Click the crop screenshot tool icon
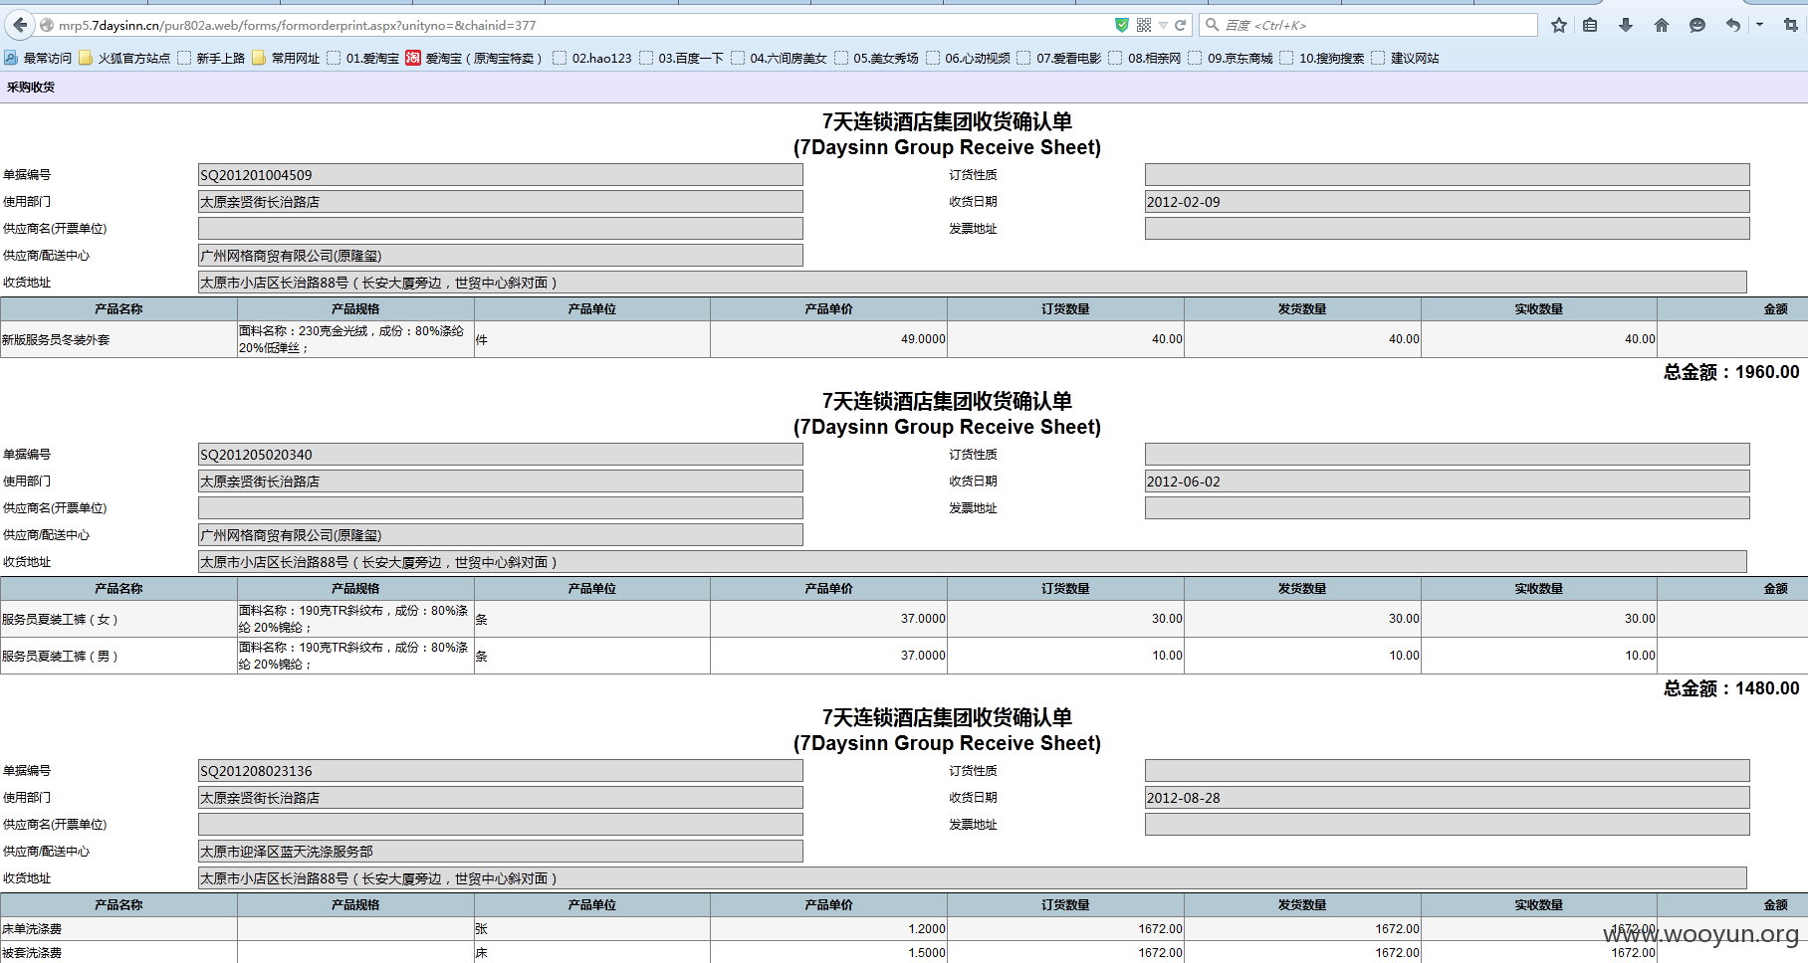 pyautogui.click(x=1791, y=25)
